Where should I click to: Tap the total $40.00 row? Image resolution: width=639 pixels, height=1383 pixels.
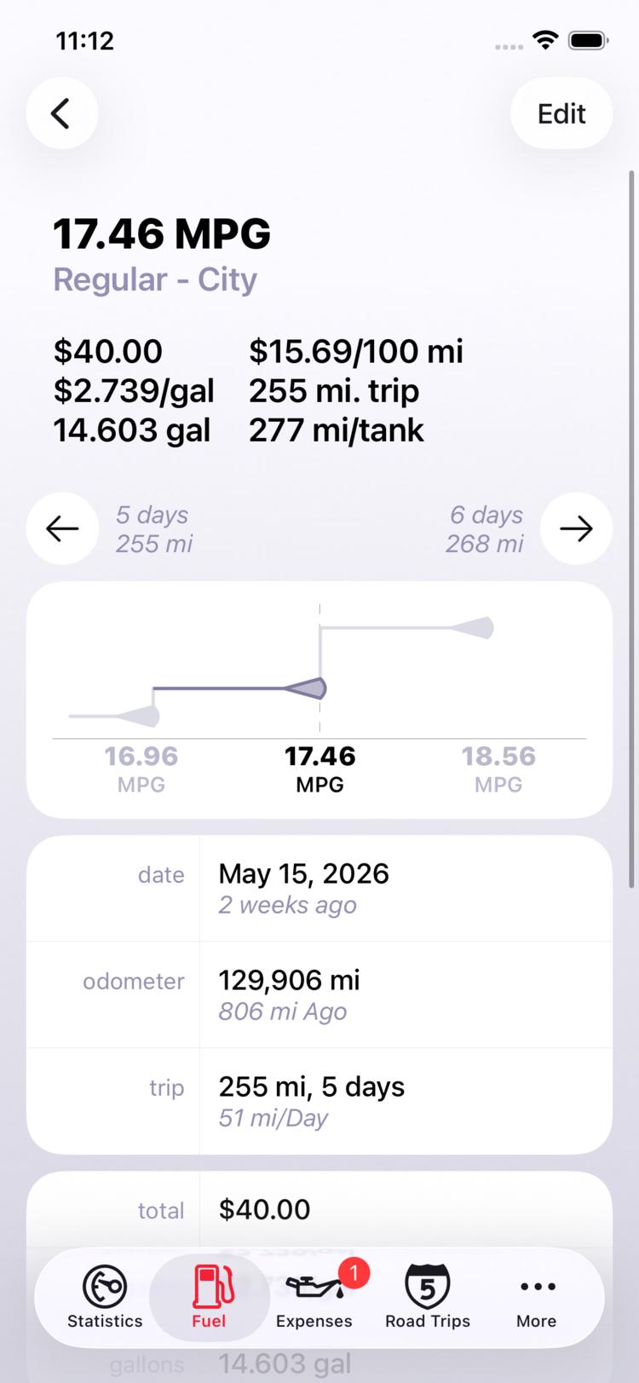point(319,1210)
